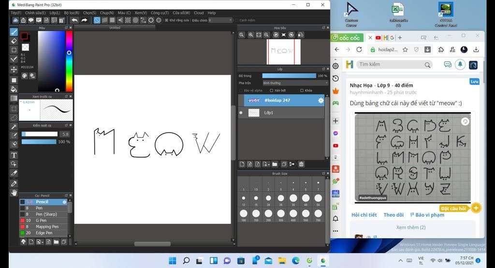Add new layer folder
The height and width of the screenshot is (268, 495).
click(275, 164)
